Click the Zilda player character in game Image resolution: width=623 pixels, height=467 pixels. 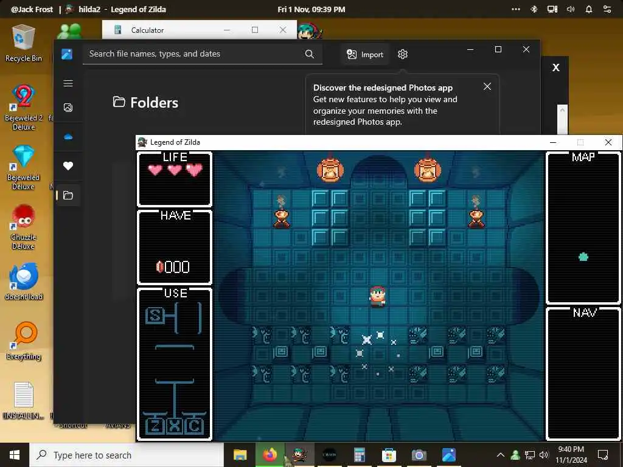pos(377,297)
